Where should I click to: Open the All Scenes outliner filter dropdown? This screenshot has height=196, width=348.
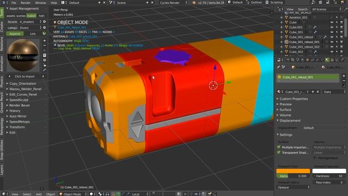326,9
